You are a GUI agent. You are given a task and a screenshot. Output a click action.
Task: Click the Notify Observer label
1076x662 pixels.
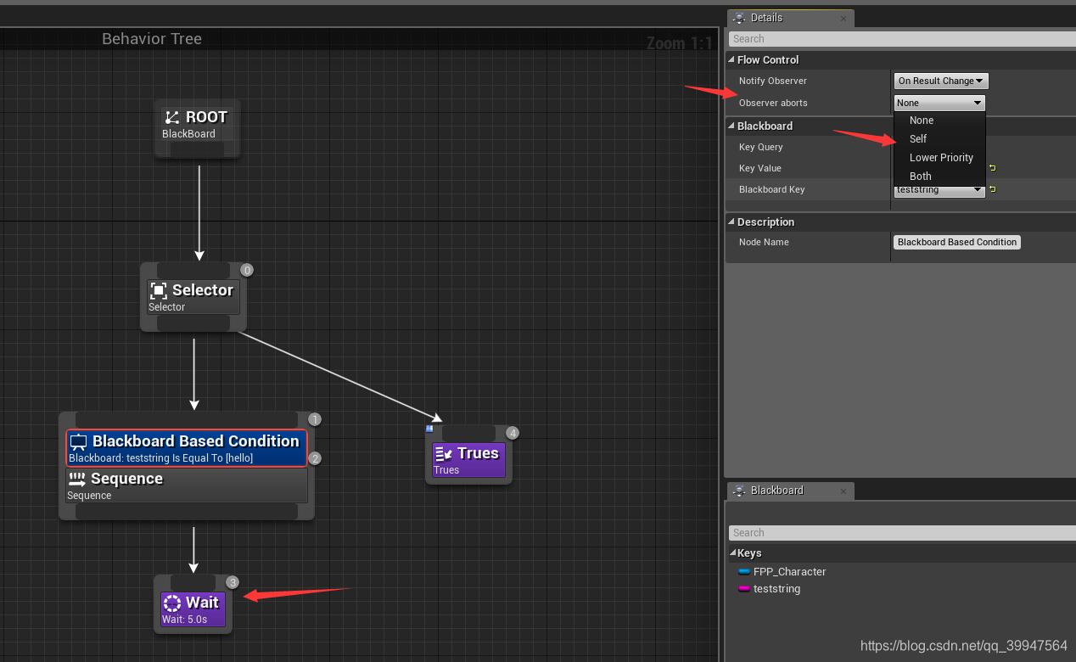(x=773, y=81)
